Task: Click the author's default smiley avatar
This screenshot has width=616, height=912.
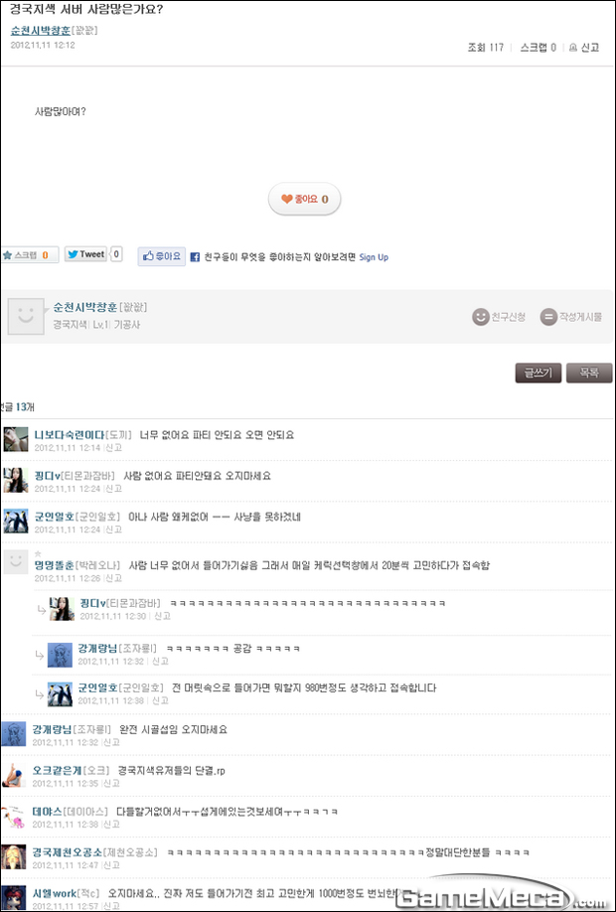Action: [26, 316]
